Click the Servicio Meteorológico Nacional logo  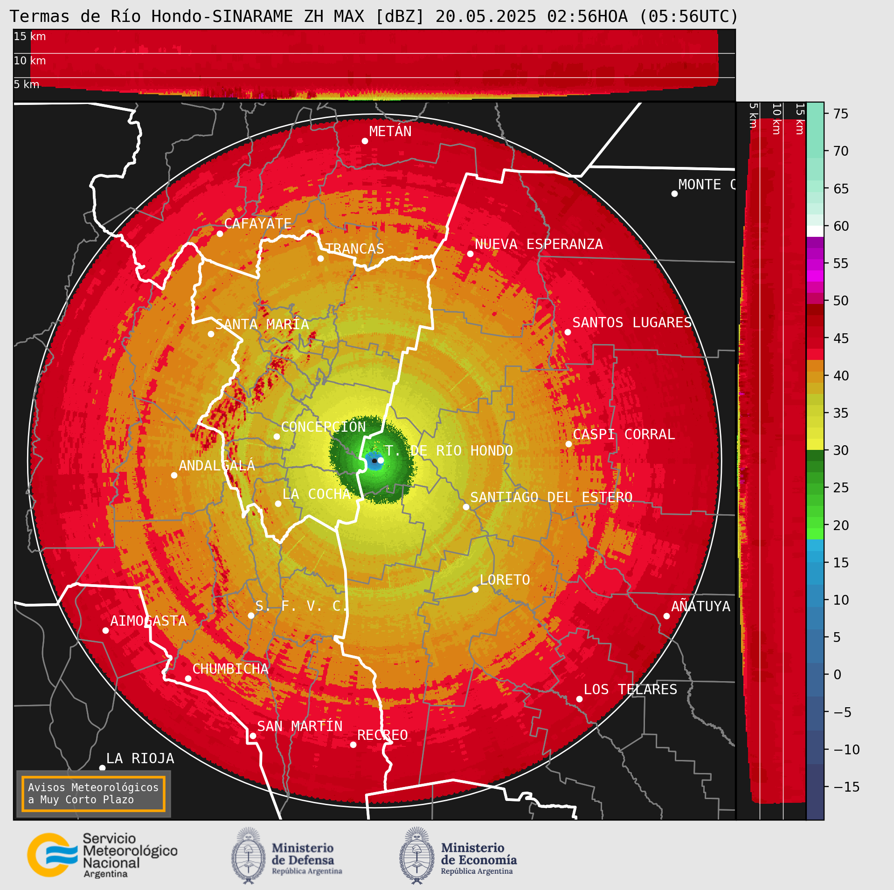103,855
